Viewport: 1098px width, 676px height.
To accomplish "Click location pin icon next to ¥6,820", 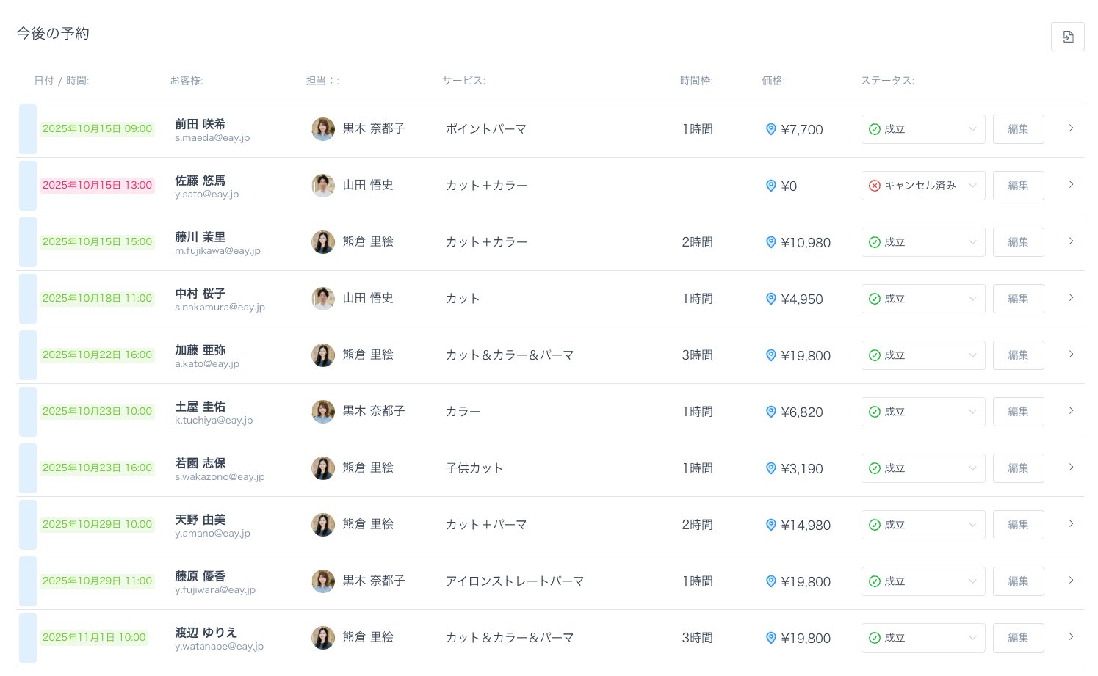I will pyautogui.click(x=770, y=412).
